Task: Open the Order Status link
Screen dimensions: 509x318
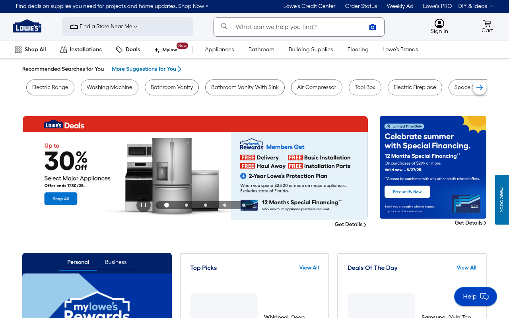Action: tap(361, 6)
